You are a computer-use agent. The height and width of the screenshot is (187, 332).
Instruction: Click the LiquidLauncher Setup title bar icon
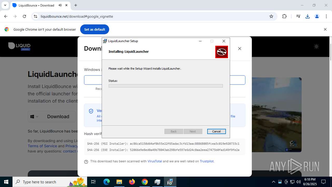pos(105,41)
